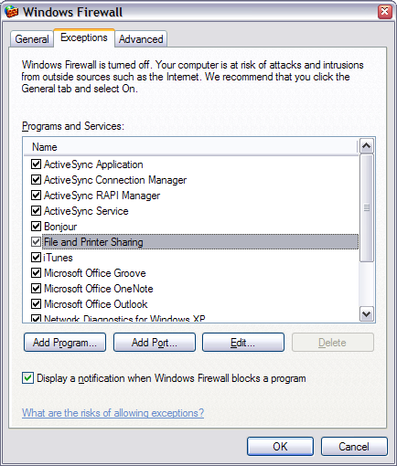397x466 pixels.
Task: Confirm settings with the OK button
Action: click(x=280, y=447)
